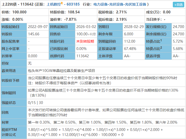This screenshot has width=186, height=139.
Task: Click the orange R superscript icon
Action: pos(62,3)
